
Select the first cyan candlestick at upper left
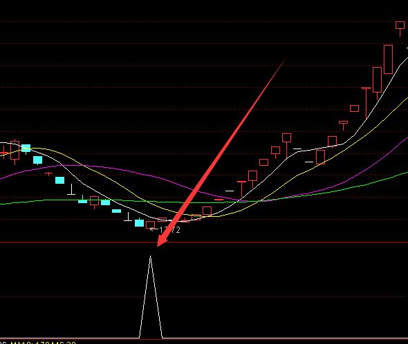26,149
